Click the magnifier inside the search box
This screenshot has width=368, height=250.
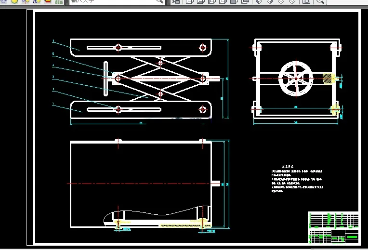click(160, 1)
